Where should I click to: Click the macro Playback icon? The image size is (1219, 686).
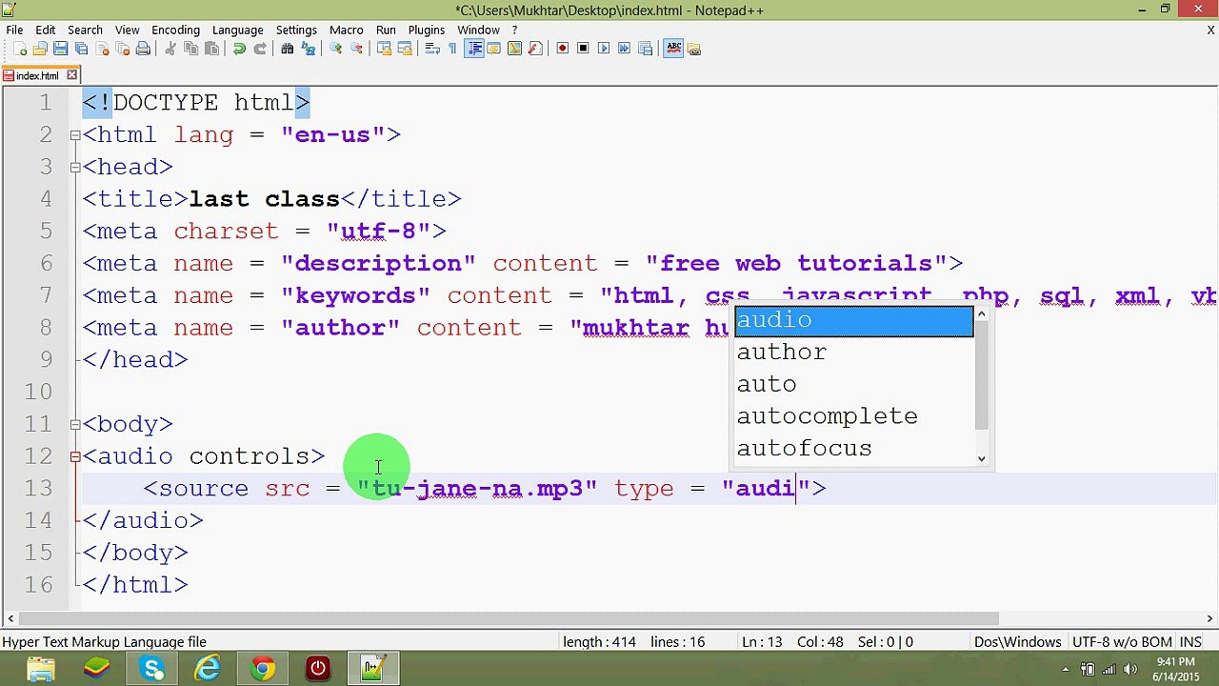[604, 49]
